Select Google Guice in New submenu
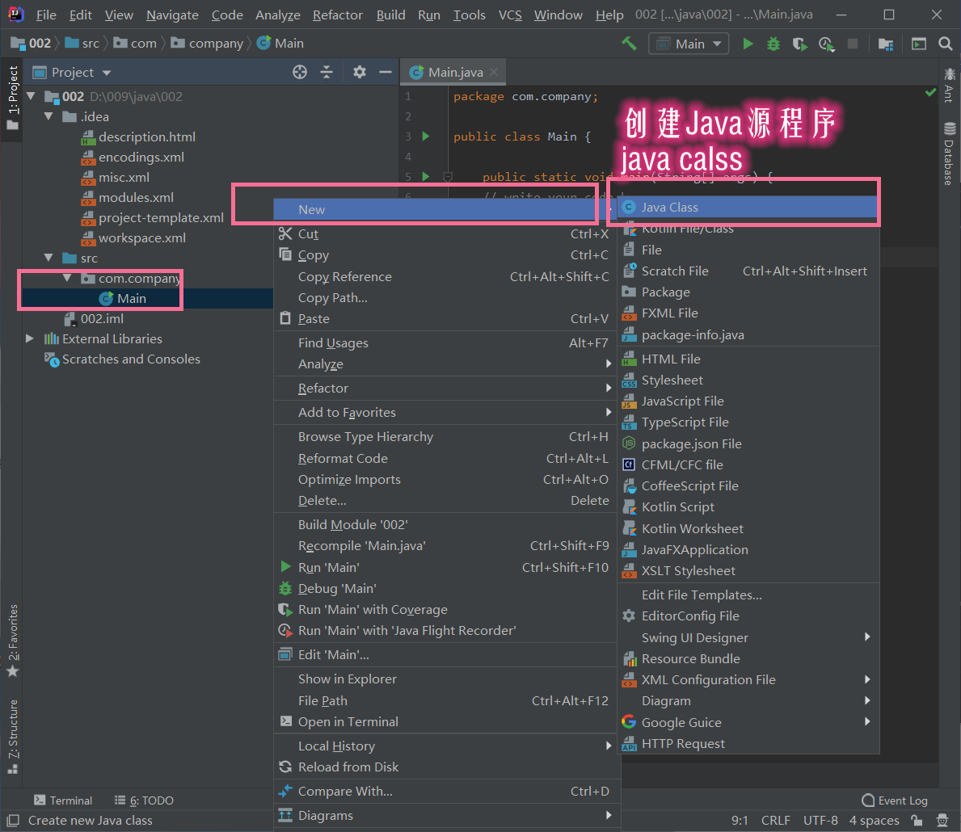 [x=748, y=721]
